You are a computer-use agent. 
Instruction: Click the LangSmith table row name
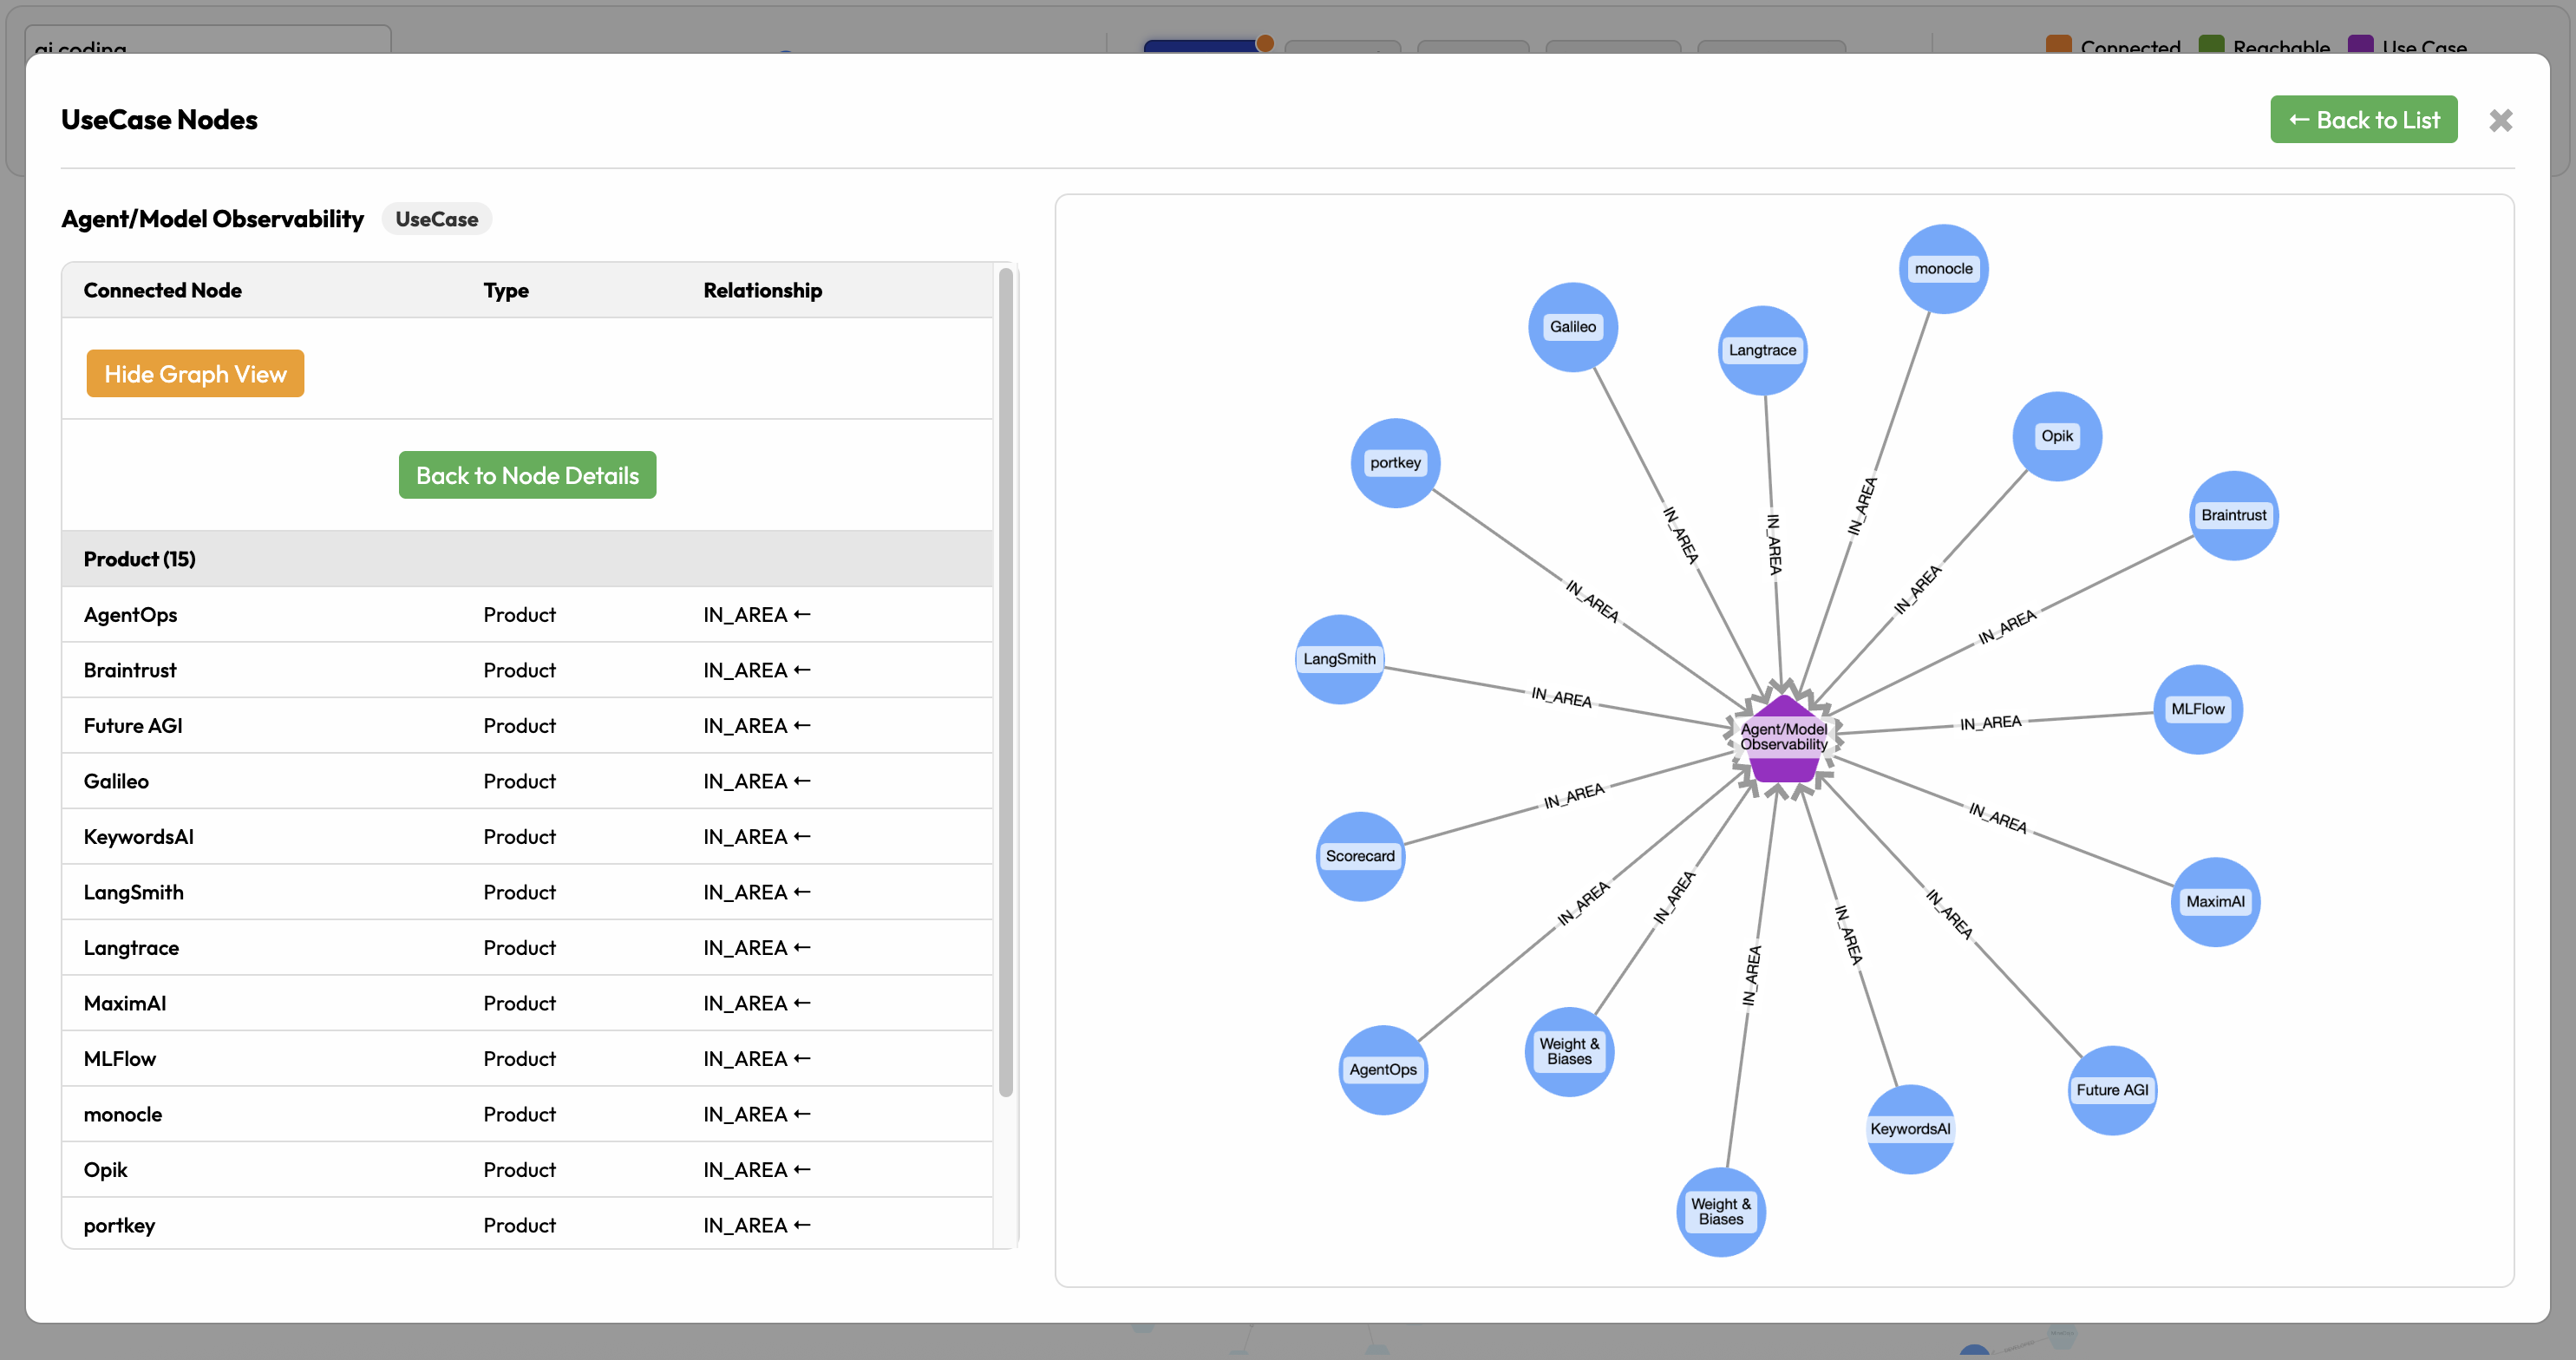[133, 892]
